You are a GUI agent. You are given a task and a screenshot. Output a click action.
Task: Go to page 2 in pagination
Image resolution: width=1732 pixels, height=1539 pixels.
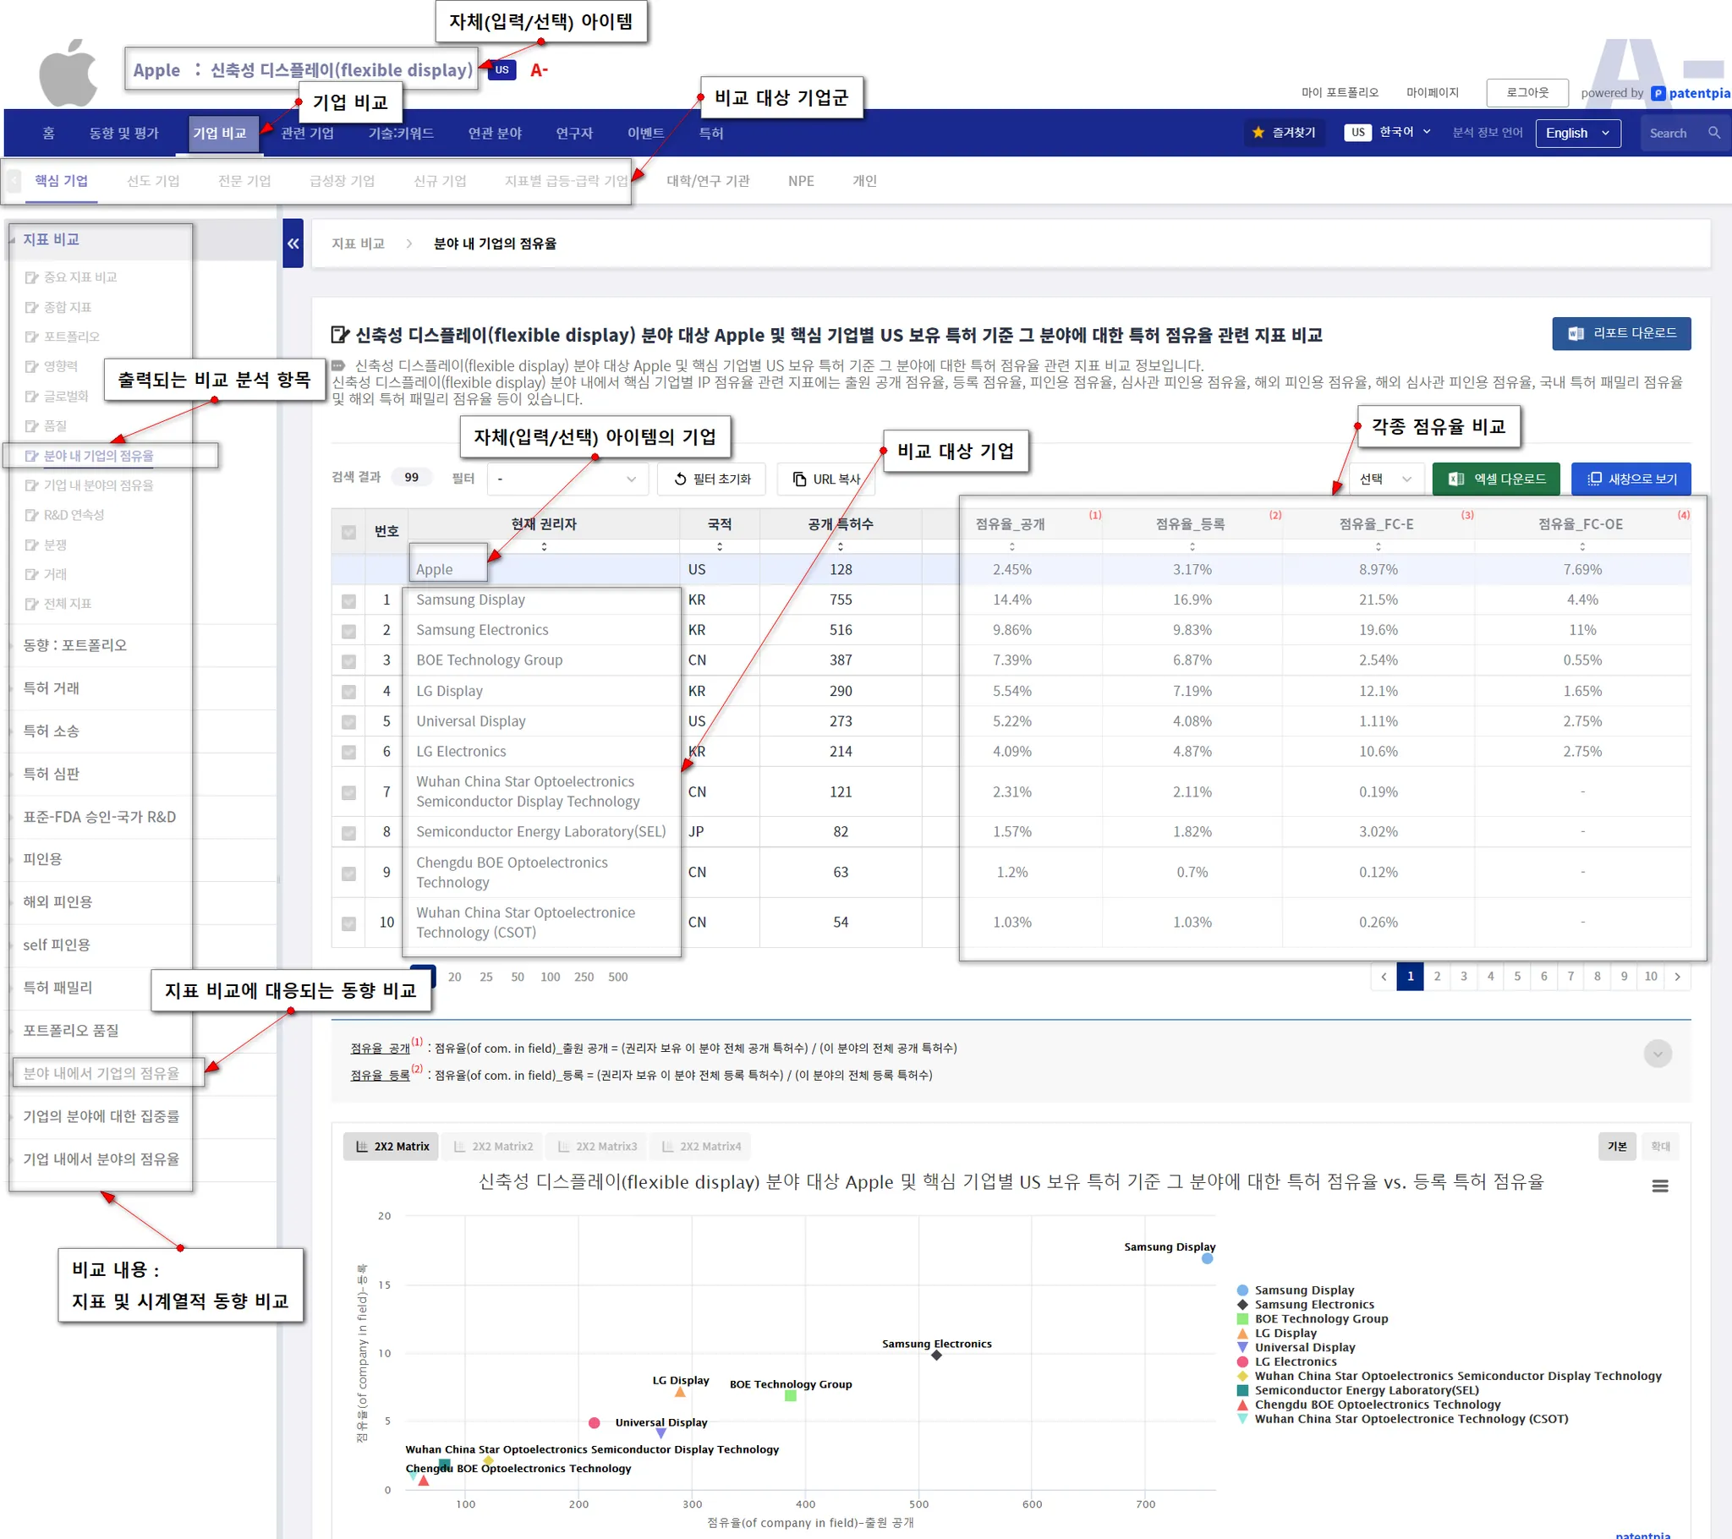click(1436, 977)
